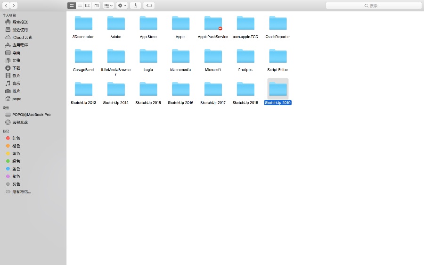Select 远程光盘 Remote Disc in sidebar
The width and height of the screenshot is (424, 265).
[17, 122]
